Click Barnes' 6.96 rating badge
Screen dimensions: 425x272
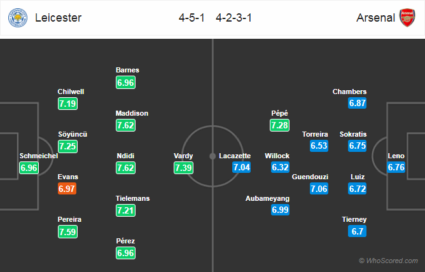pos(125,83)
